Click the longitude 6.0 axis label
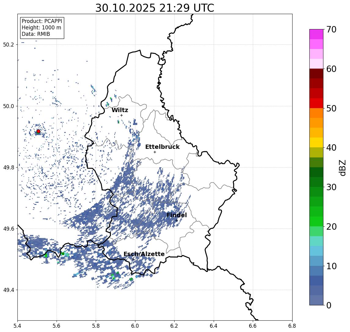 [135, 326]
